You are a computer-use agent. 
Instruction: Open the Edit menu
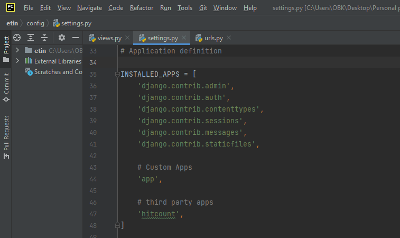pyautogui.click(x=45, y=8)
